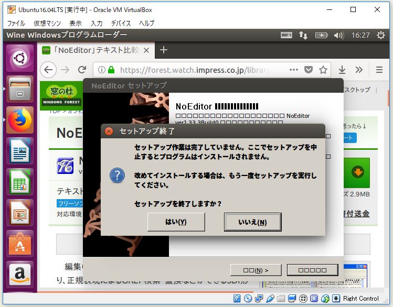Click VirtualBox display status icon
This screenshot has width=393, height=307.
coord(292,298)
